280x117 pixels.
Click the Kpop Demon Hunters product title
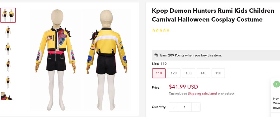[213, 15]
